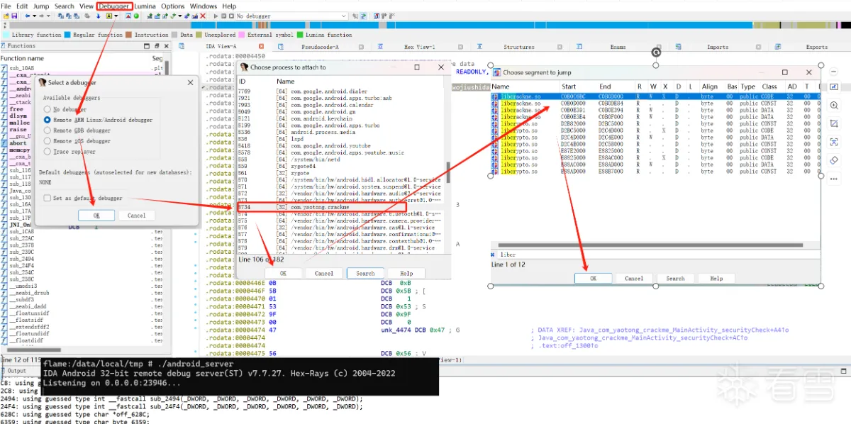The width and height of the screenshot is (851, 424).
Task: Open the debugger selection combo box
Action: click(291, 16)
